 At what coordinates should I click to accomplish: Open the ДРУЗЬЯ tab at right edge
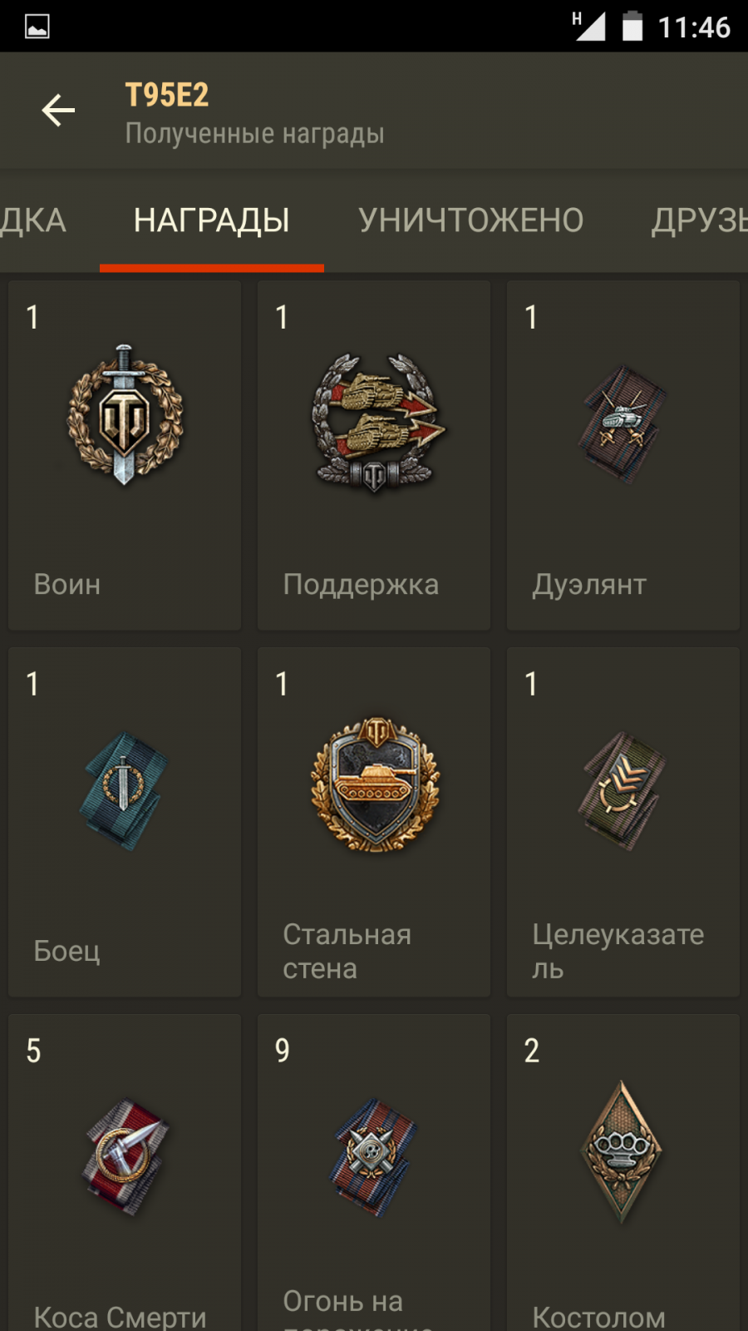coord(700,221)
